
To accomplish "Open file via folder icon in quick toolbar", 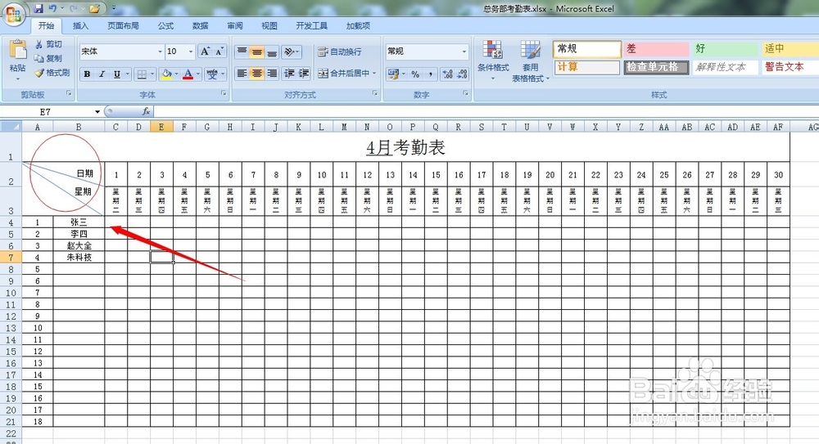I will (94, 9).
